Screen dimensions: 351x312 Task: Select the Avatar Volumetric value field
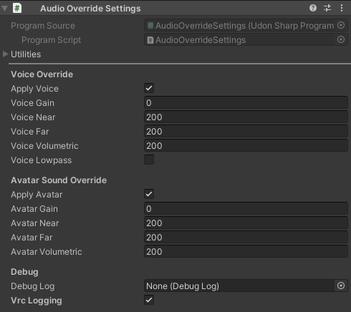[246, 252]
